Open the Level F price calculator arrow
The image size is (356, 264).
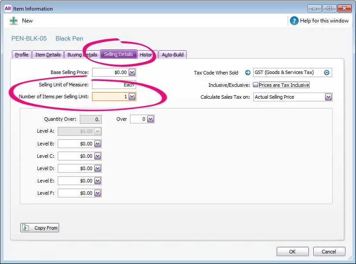98,193
